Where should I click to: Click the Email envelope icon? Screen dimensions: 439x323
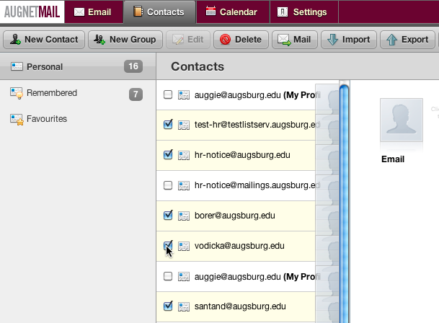tap(79, 12)
